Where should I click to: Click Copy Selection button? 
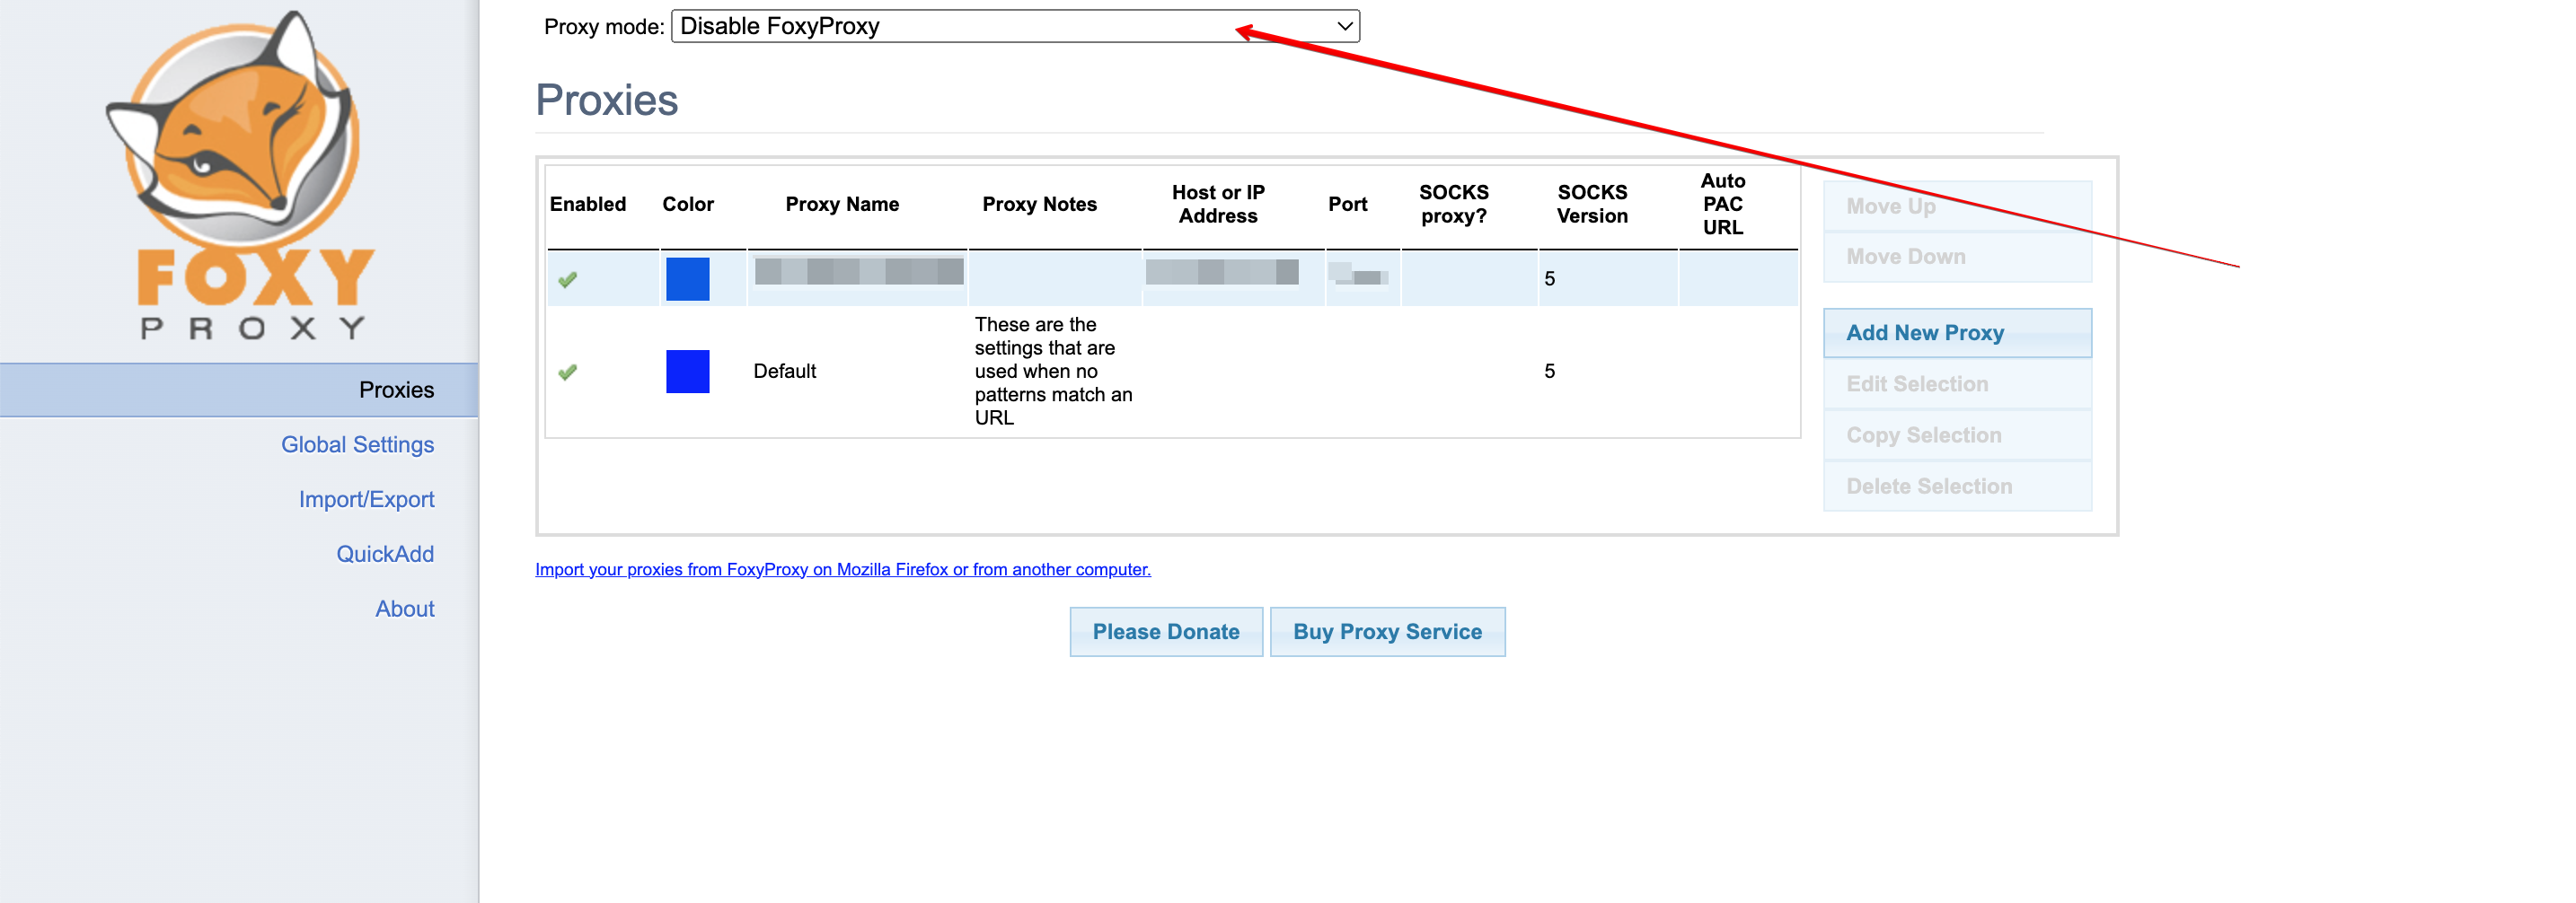point(1957,435)
